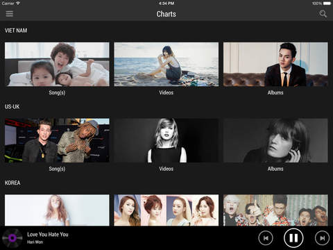The width and height of the screenshot is (333, 250).
Task: Open the Viet Nam Song(s) chart thumbnail
Action: 57,64
